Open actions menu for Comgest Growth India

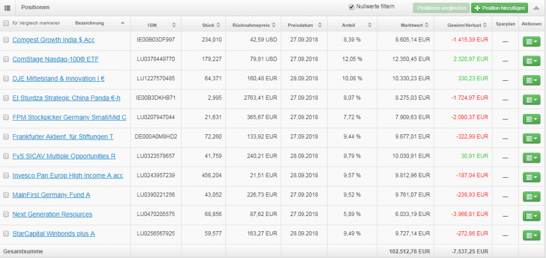pyautogui.click(x=531, y=41)
